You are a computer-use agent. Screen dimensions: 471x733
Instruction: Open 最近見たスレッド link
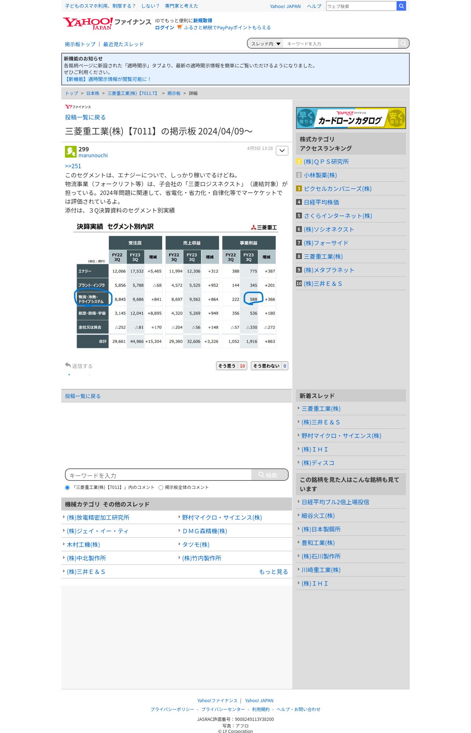point(123,44)
